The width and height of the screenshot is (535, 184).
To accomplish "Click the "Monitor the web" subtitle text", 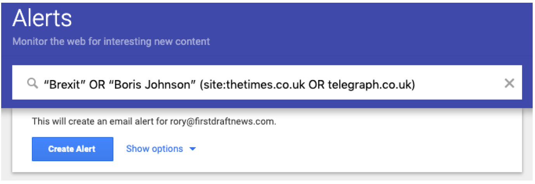I will [x=111, y=41].
